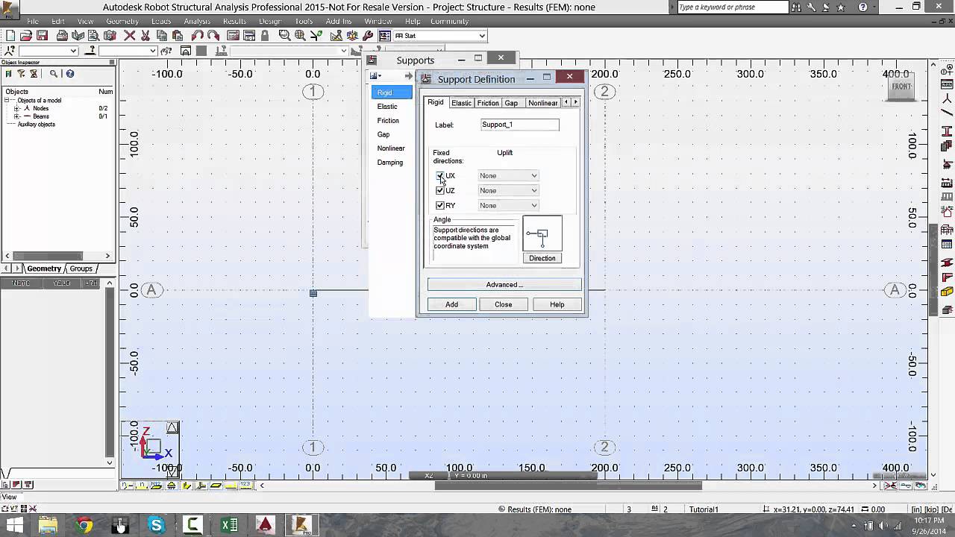Click the red X Delete icon
Image resolution: width=955 pixels, height=537 pixels.
tap(129, 36)
